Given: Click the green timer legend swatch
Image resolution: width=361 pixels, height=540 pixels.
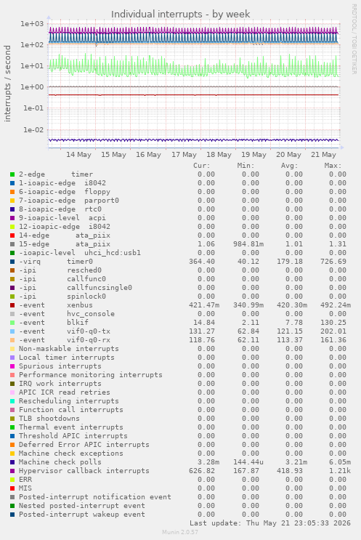Looking at the screenshot, I should click(x=12, y=174).
